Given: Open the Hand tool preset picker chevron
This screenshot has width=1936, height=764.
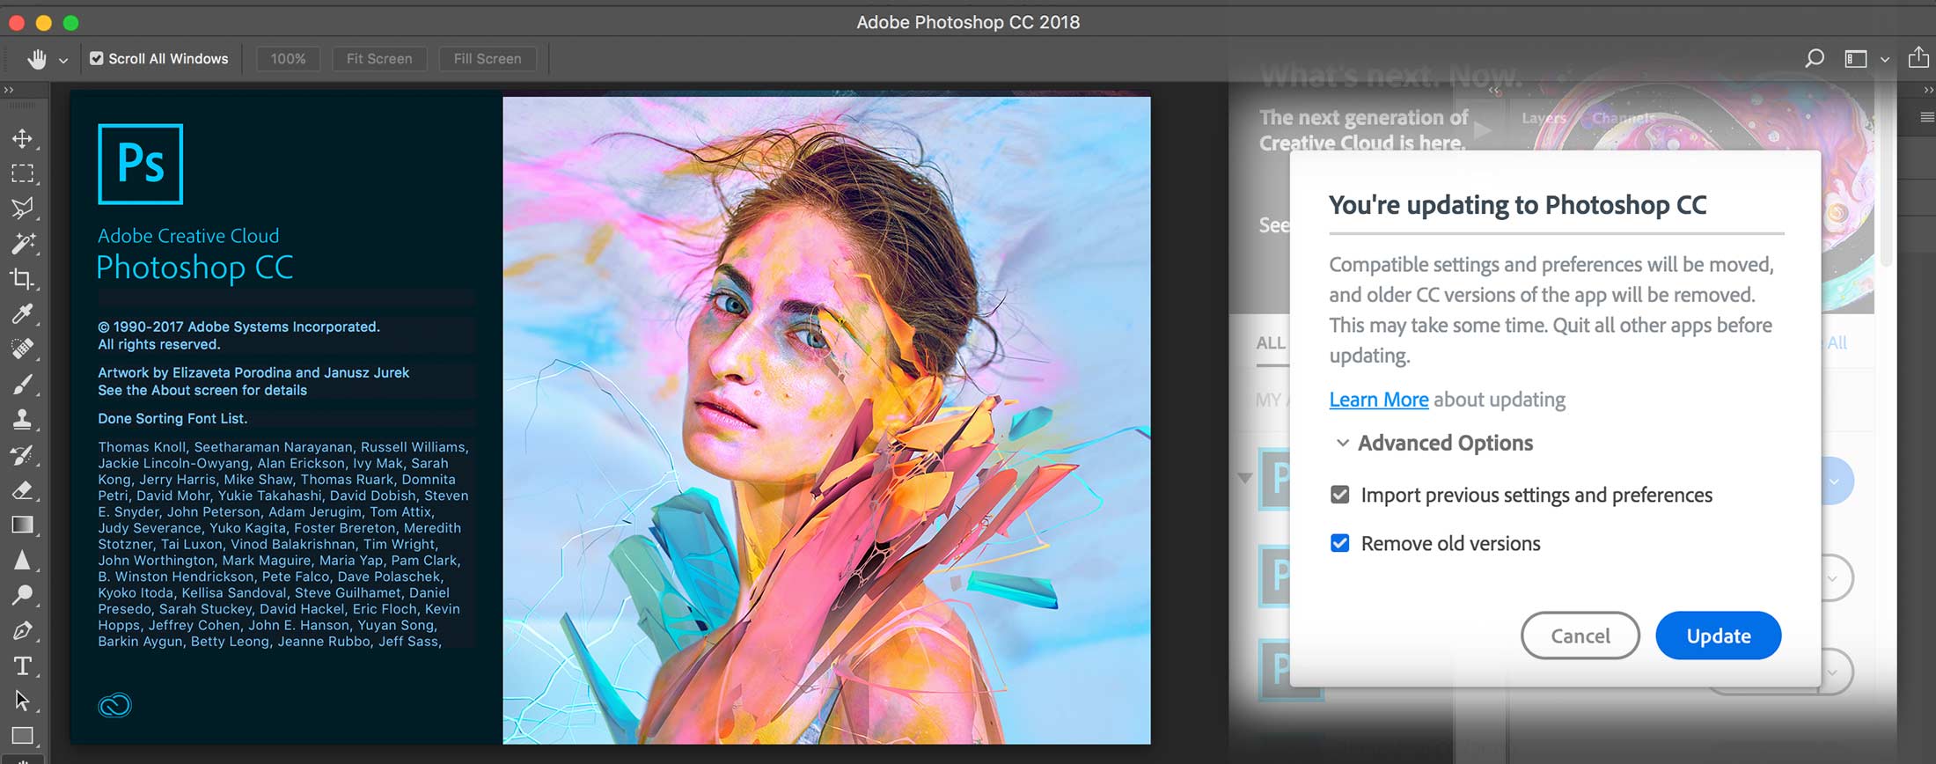Looking at the screenshot, I should pyautogui.click(x=63, y=61).
